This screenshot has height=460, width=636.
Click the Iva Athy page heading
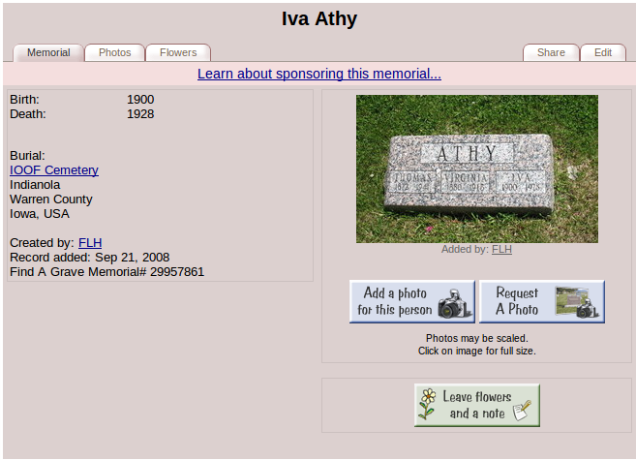tap(319, 19)
